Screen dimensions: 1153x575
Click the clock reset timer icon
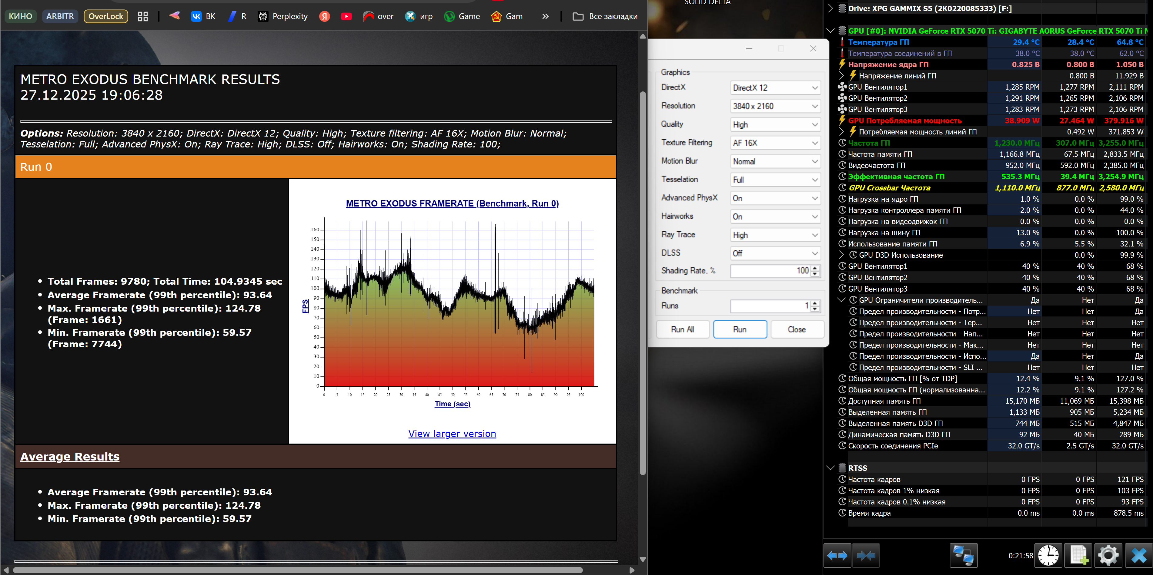coord(1048,555)
